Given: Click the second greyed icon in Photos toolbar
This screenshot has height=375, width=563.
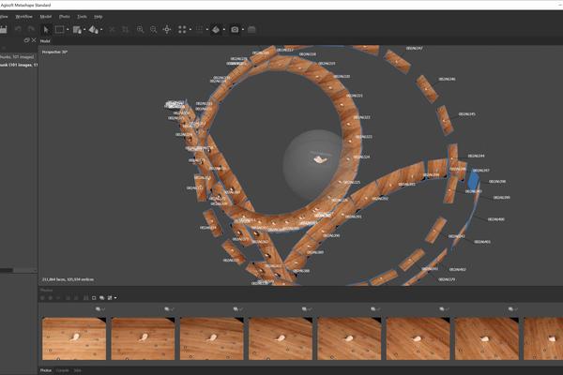Looking at the screenshot, I should 51,298.
